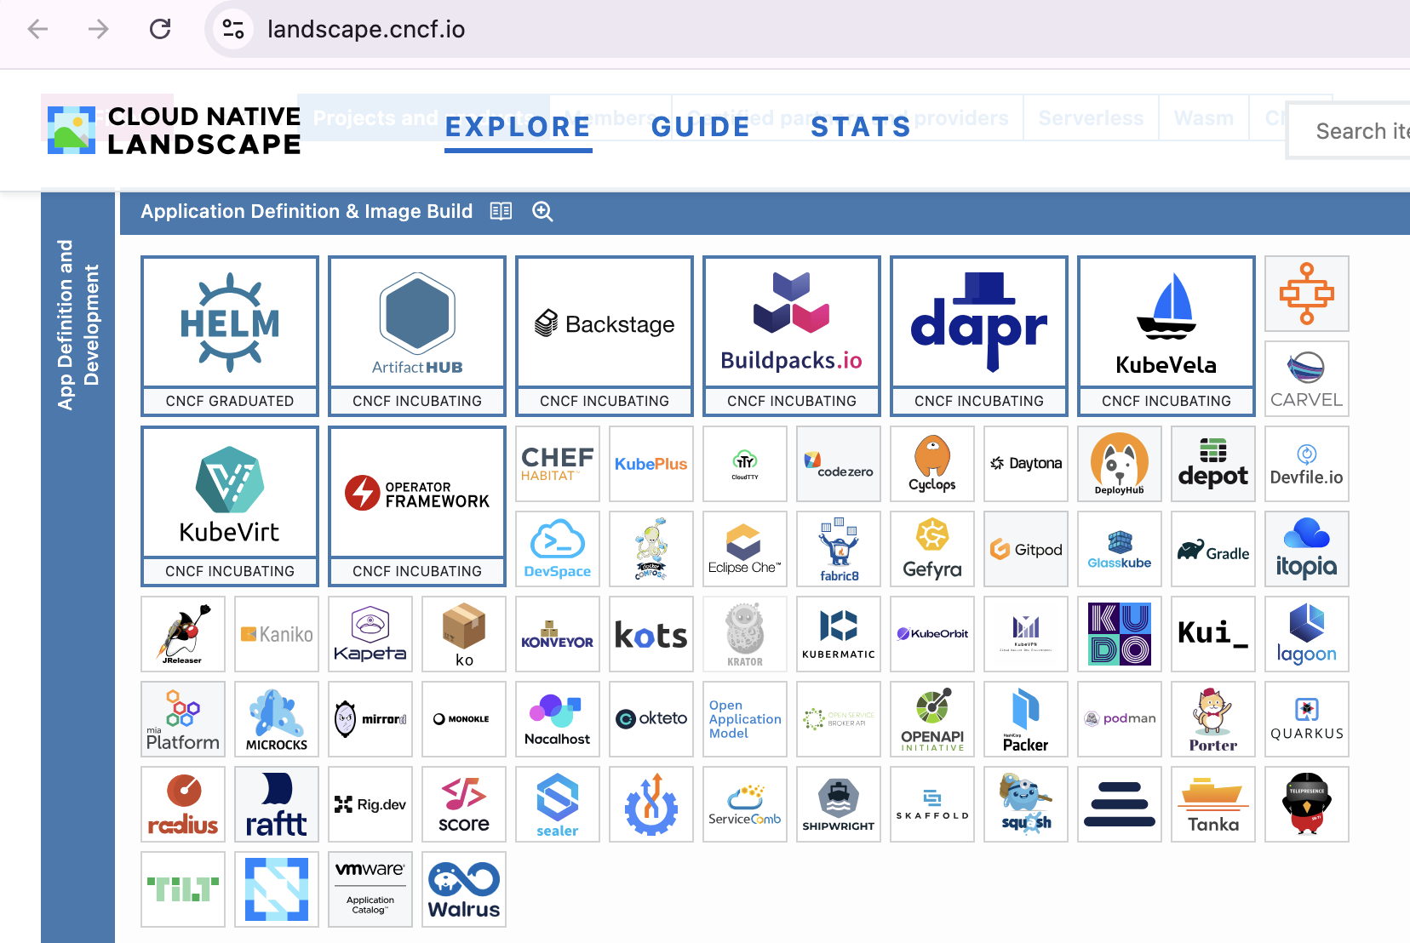Select the Cyclops logo tile
Screen dimensions: 1410x943
click(x=932, y=464)
